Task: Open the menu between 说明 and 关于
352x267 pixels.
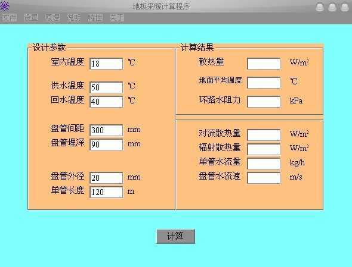Action: tap(95, 18)
